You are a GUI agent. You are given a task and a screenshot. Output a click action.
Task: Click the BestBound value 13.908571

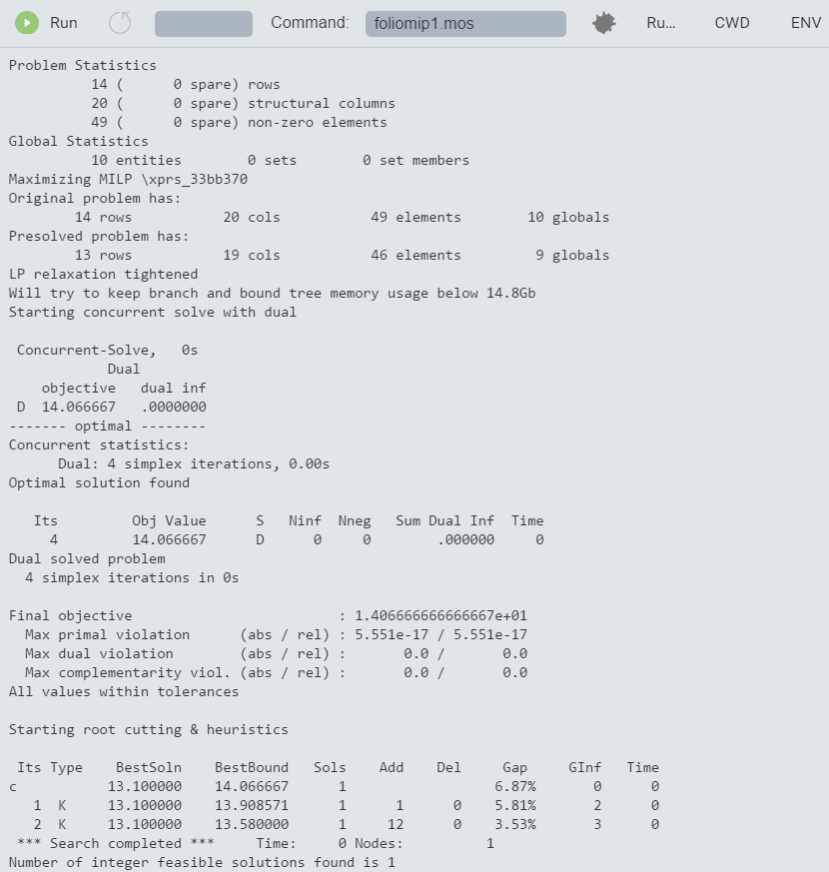tap(252, 805)
